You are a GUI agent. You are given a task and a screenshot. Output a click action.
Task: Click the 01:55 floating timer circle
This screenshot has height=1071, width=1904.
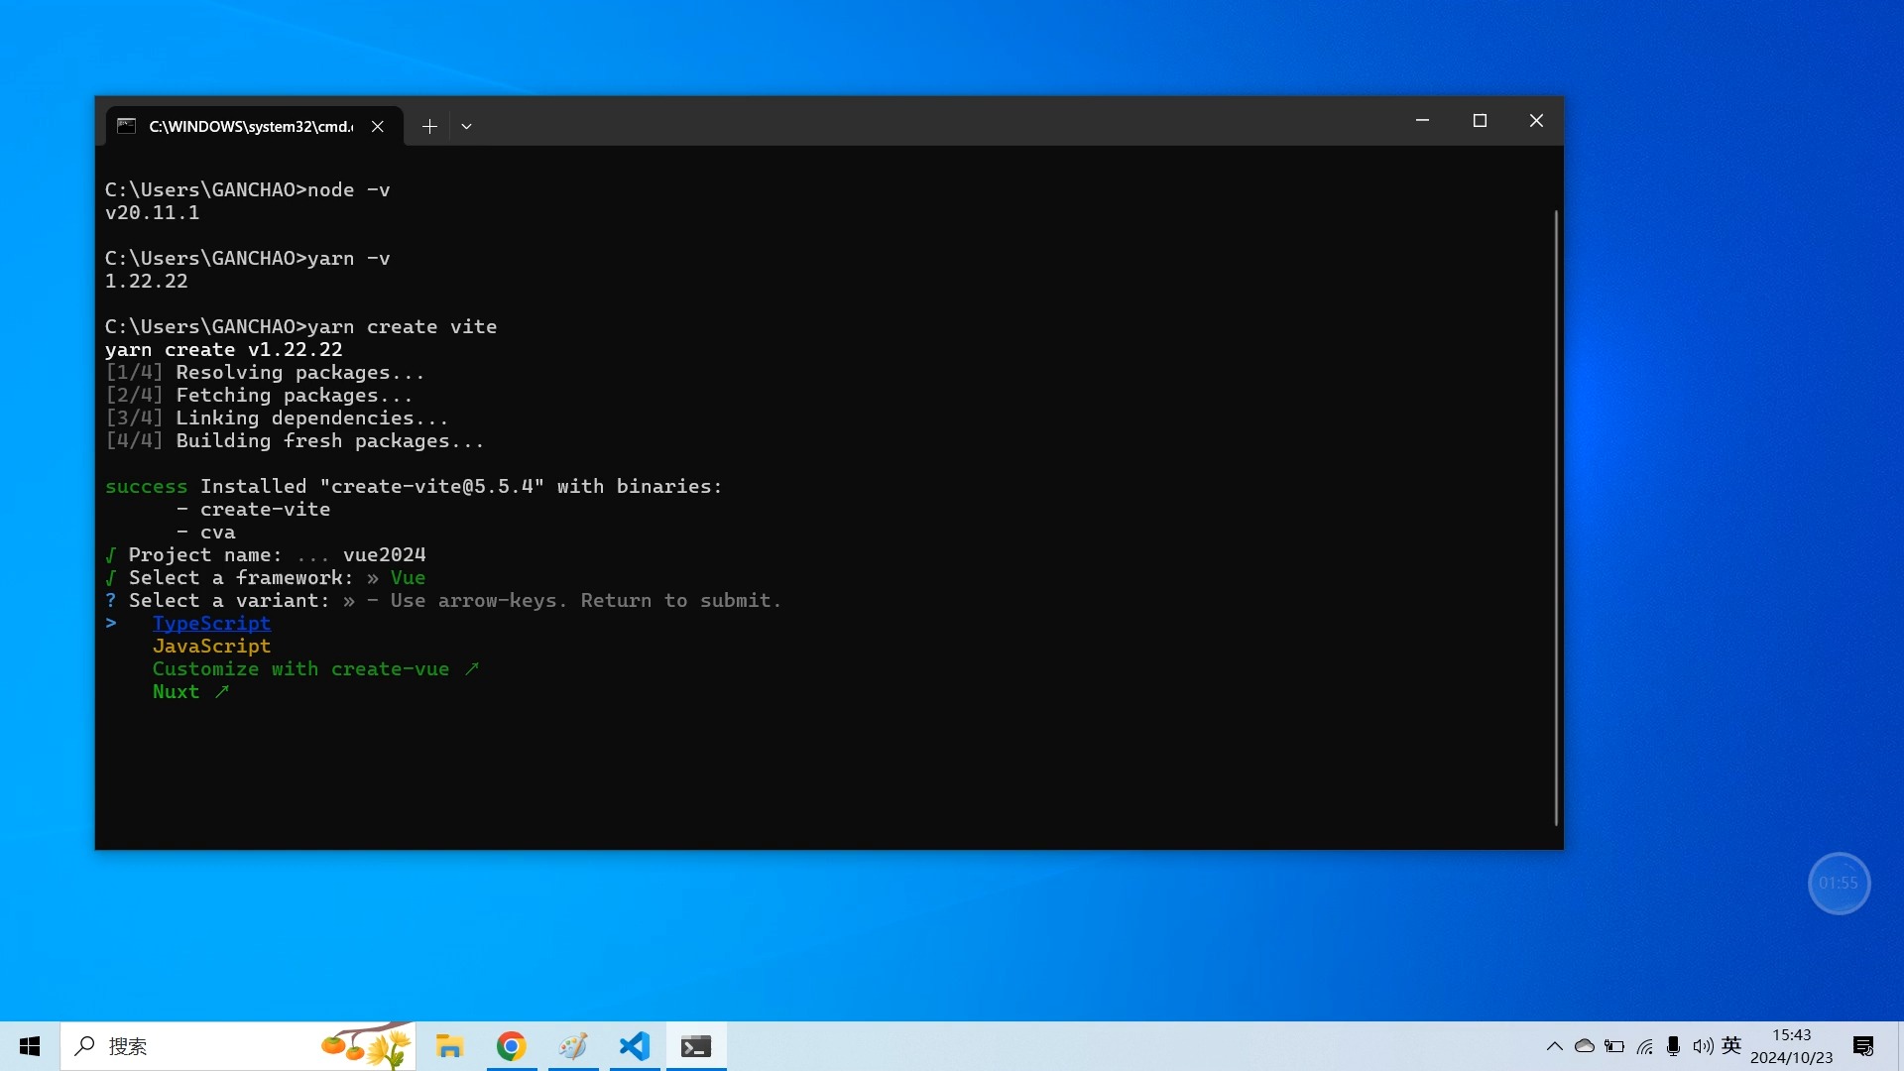tap(1839, 883)
